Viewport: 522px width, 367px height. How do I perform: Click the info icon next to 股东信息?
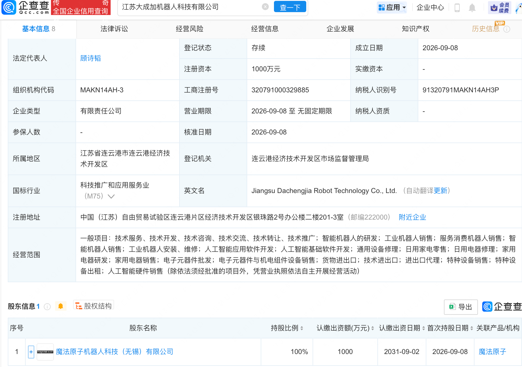click(47, 307)
